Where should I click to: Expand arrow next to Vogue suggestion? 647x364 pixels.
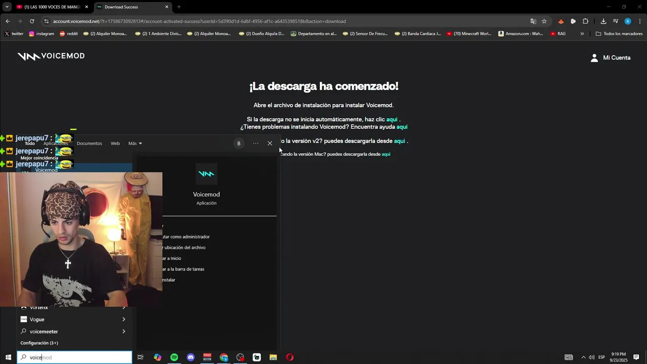[124, 320]
